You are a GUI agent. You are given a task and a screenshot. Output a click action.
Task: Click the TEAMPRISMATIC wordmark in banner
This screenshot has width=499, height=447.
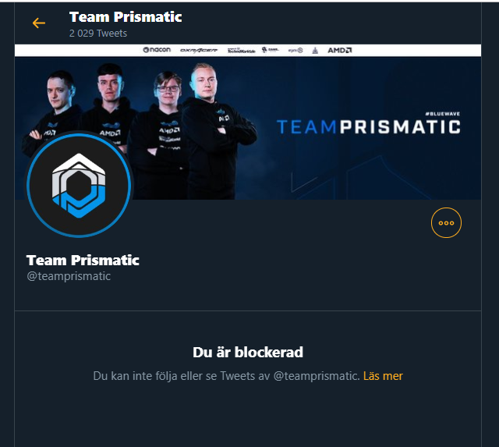click(x=368, y=126)
